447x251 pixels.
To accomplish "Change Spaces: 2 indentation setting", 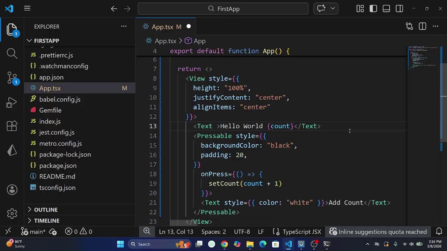I will click(x=214, y=232).
